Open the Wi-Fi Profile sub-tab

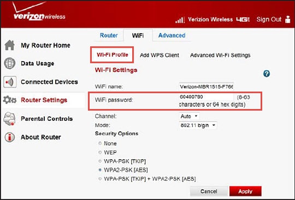coord(113,55)
